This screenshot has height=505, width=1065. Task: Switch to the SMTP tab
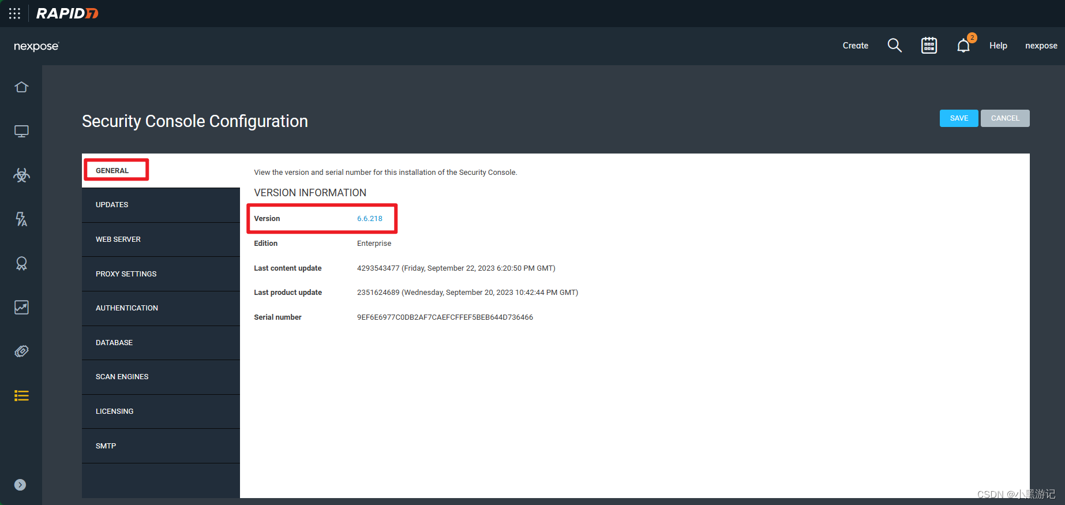[161, 446]
